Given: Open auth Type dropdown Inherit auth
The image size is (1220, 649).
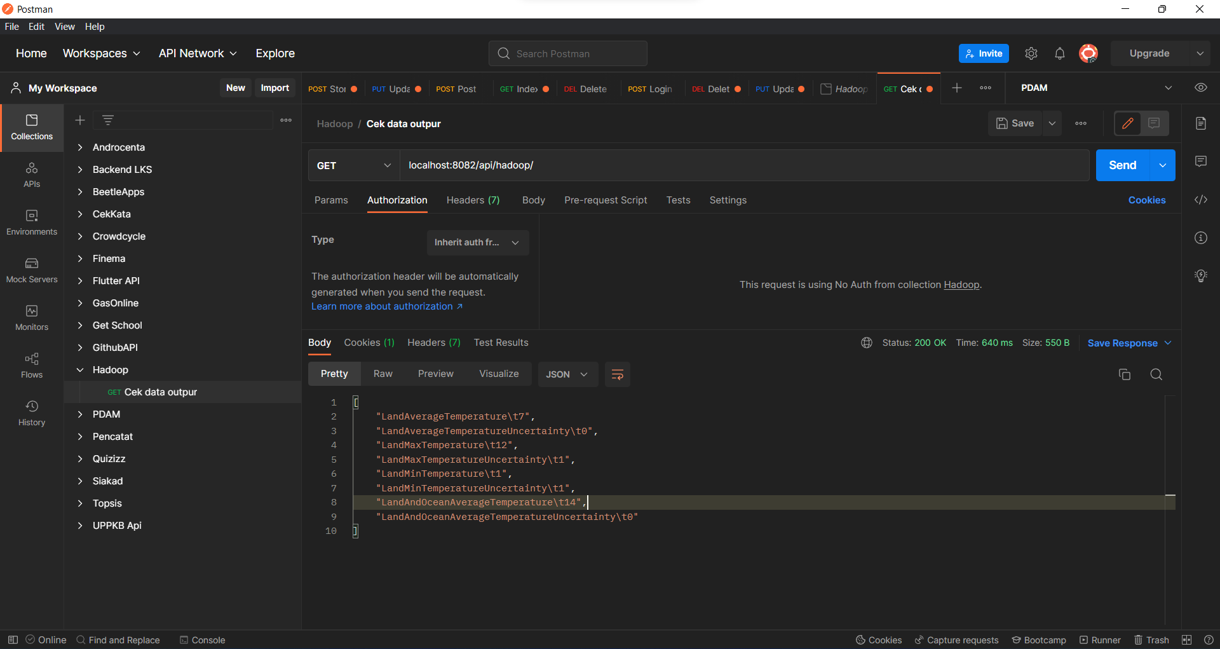Looking at the screenshot, I should [x=478, y=243].
